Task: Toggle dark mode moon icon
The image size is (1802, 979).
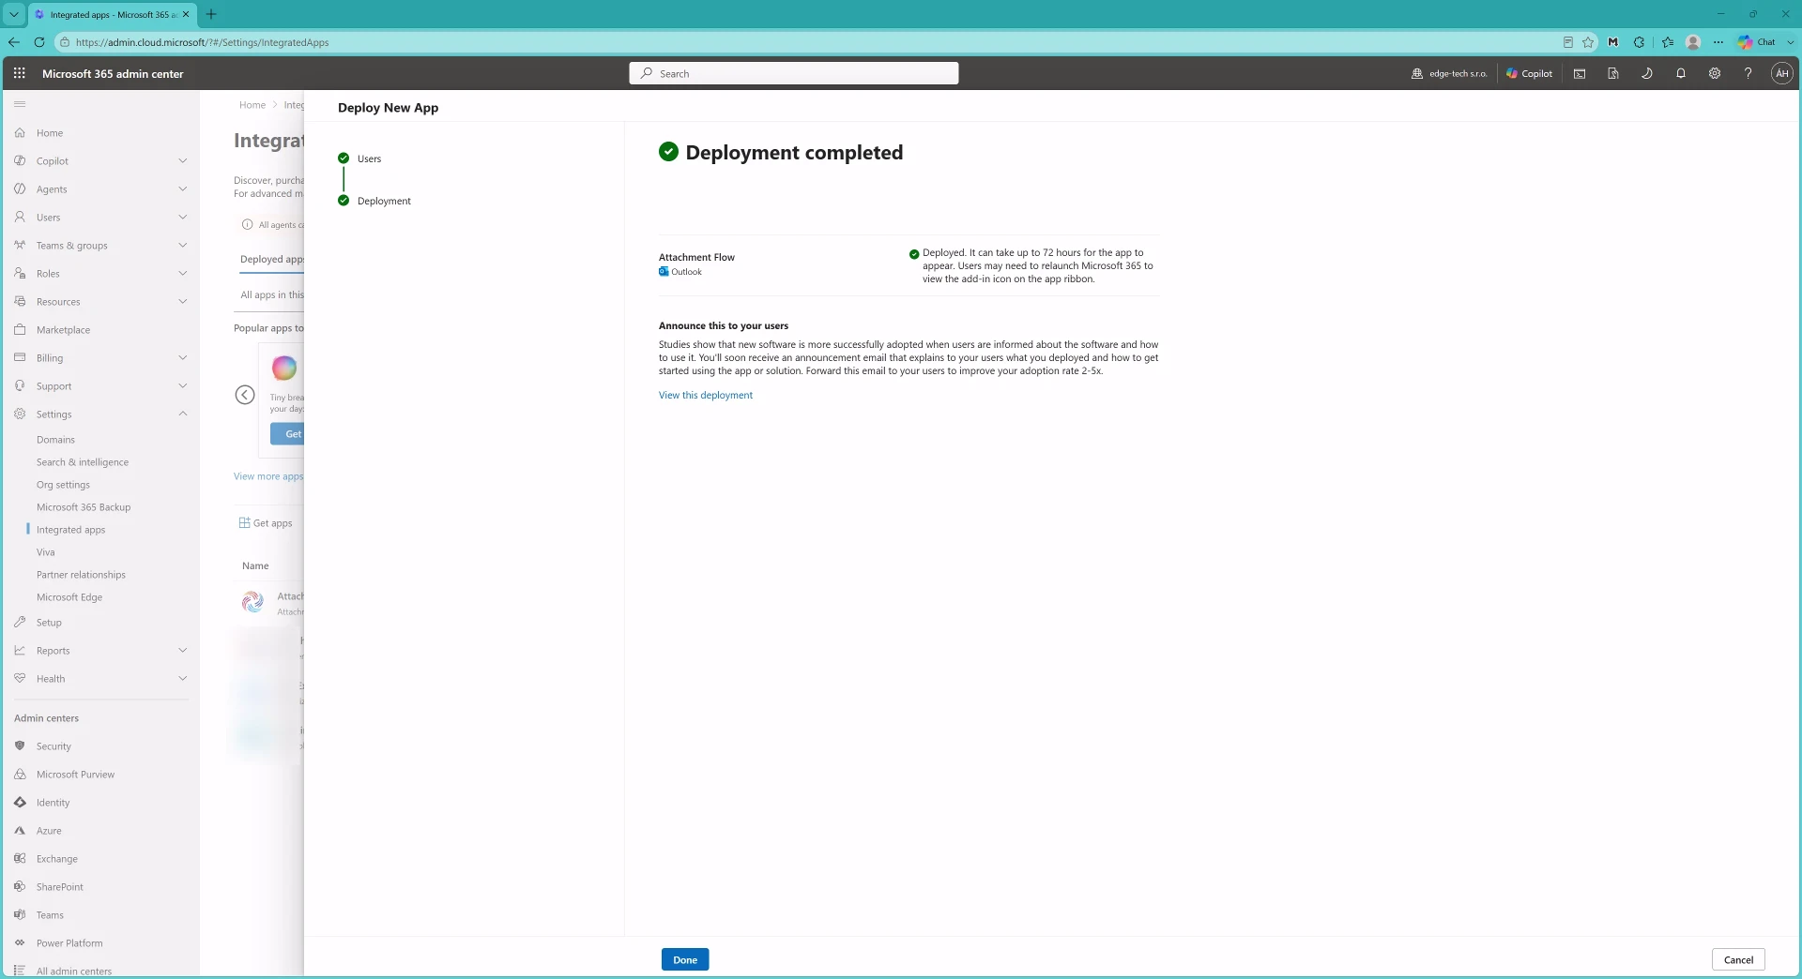Action: 1647,73
